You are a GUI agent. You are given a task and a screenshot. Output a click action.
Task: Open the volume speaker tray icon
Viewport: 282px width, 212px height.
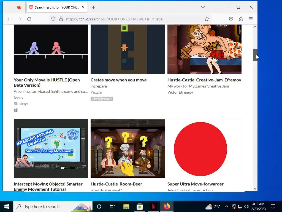[x=246, y=206]
